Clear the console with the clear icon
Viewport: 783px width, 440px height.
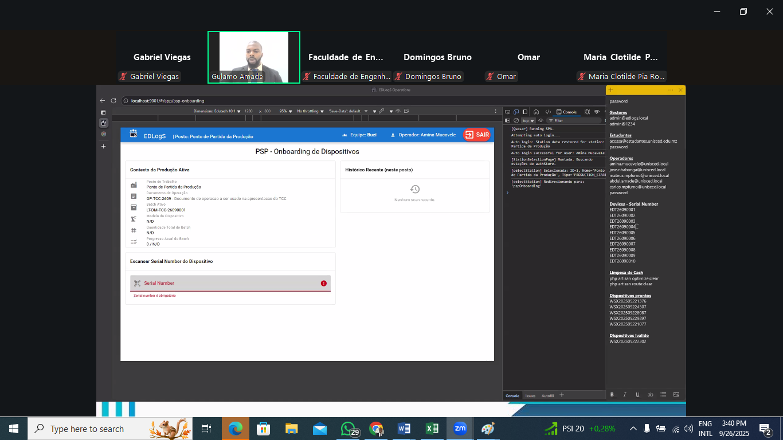(516, 121)
